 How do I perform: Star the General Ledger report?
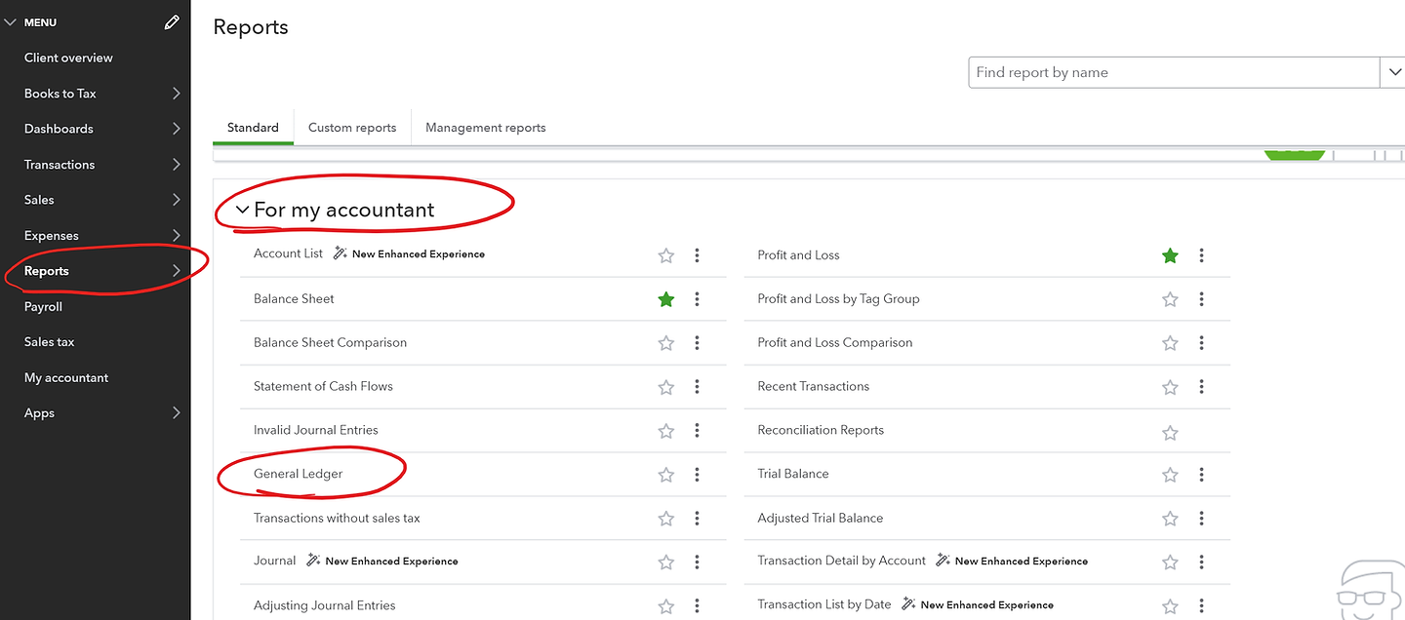pyautogui.click(x=666, y=475)
